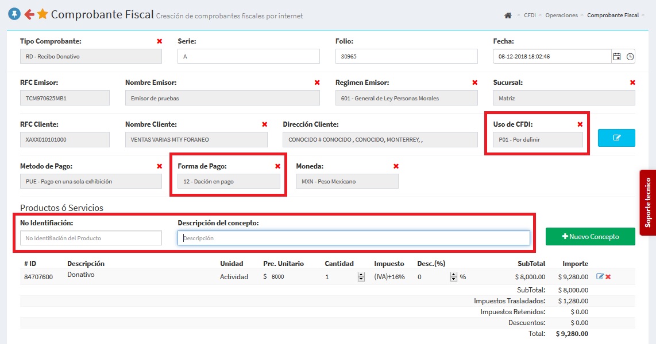Screen dimensions: 656x344
Task: Delete the Donativo concept row
Action: point(608,277)
